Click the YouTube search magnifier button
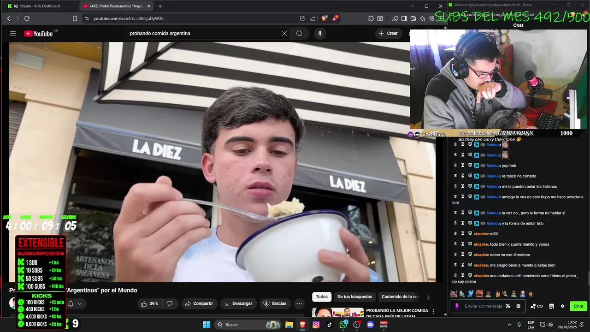Image resolution: width=590 pixels, height=332 pixels. coord(299,33)
